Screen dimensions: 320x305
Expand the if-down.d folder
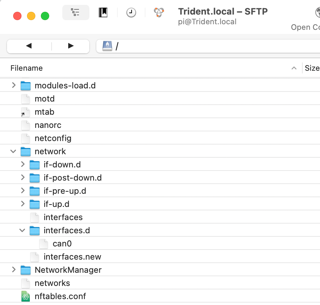(x=23, y=164)
